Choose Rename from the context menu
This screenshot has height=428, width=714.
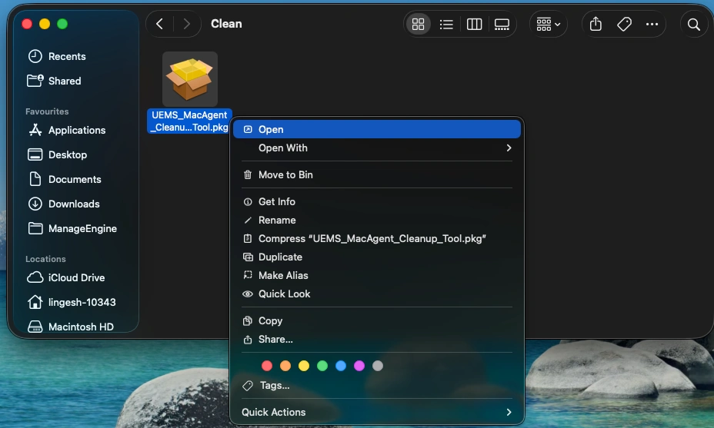pos(377,220)
